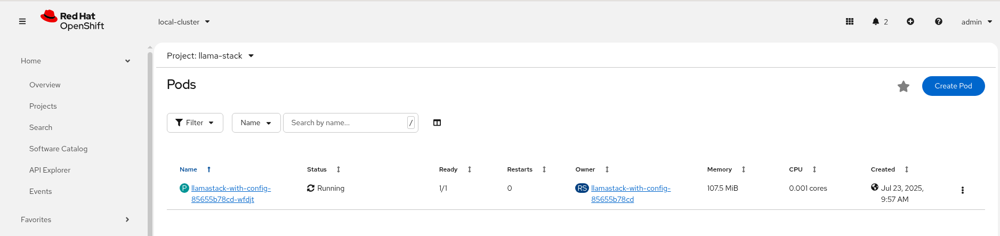This screenshot has height=236, width=1000.
Task: Open the Filter dropdown
Action: [x=195, y=123]
